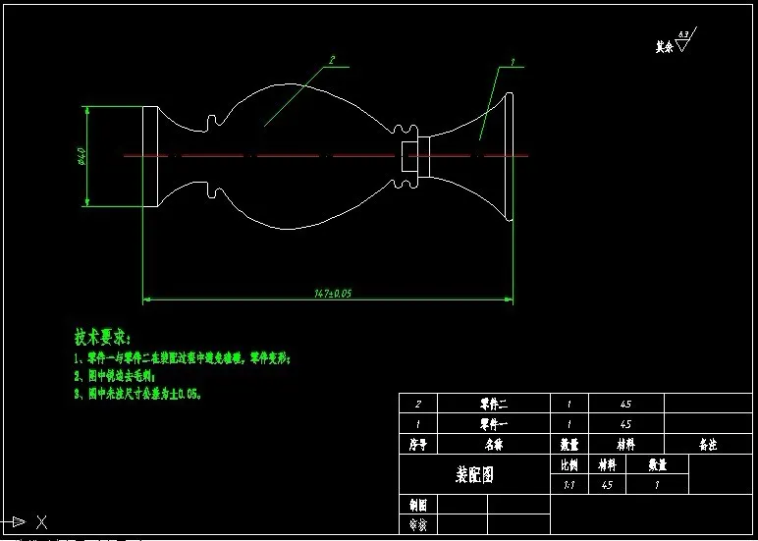Click material '45' cell in 零件一 row
This screenshot has width=758, height=541.
point(626,423)
